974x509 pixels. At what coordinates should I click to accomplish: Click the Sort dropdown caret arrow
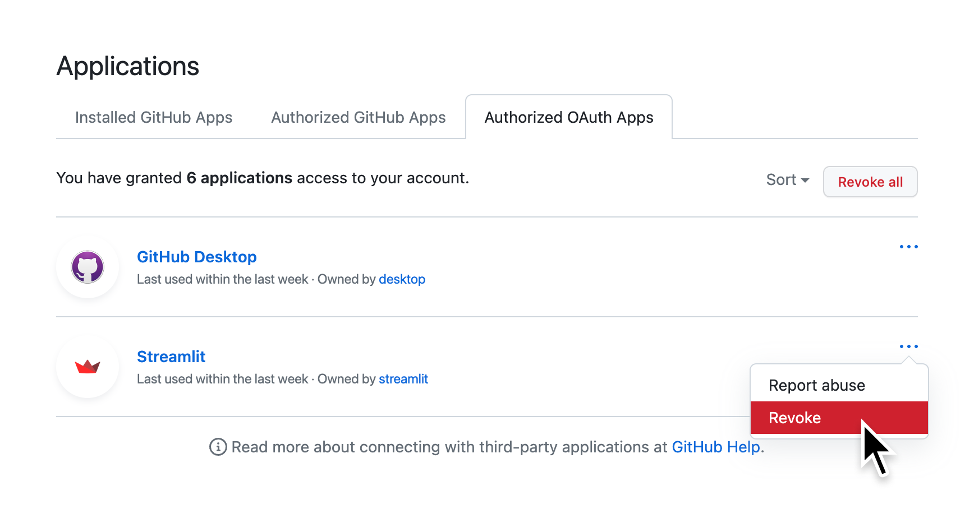(x=805, y=181)
